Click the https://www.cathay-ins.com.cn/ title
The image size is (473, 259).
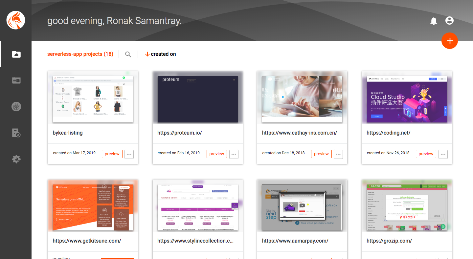click(300, 133)
